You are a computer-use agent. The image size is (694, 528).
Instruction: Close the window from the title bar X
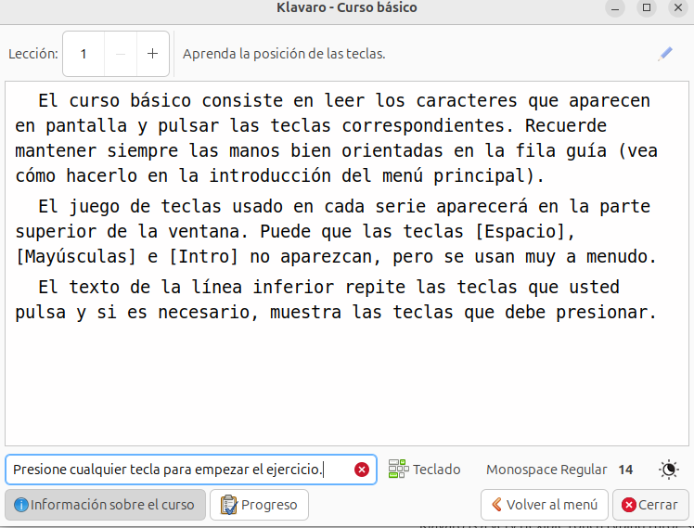tap(677, 7)
